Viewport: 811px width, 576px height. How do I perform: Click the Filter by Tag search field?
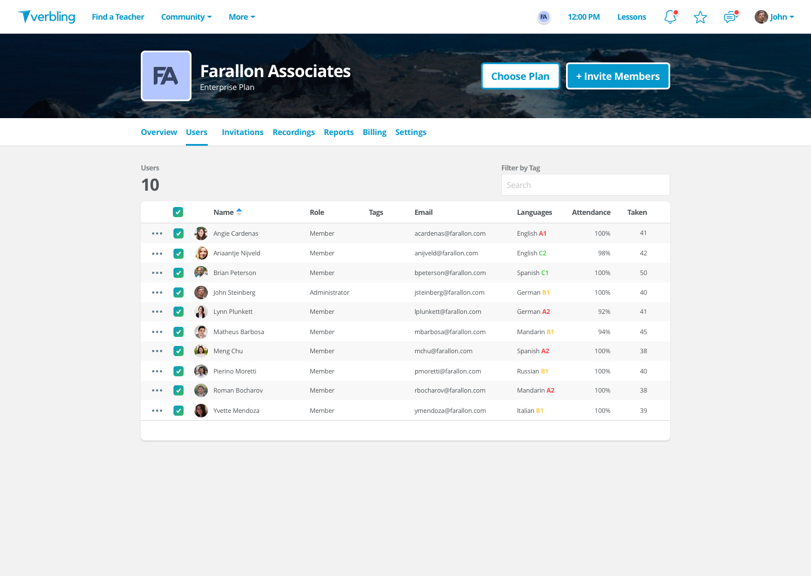(x=586, y=185)
